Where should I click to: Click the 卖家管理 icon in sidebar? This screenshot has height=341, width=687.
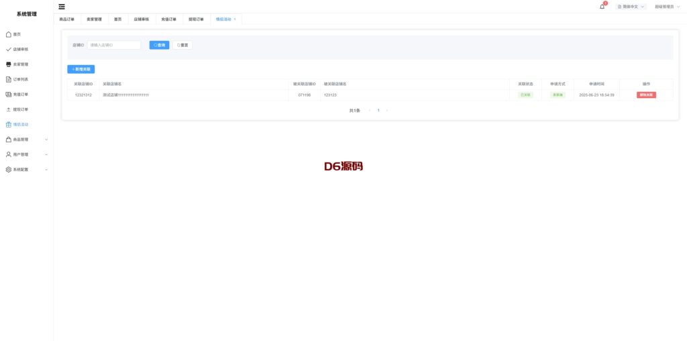(x=9, y=64)
